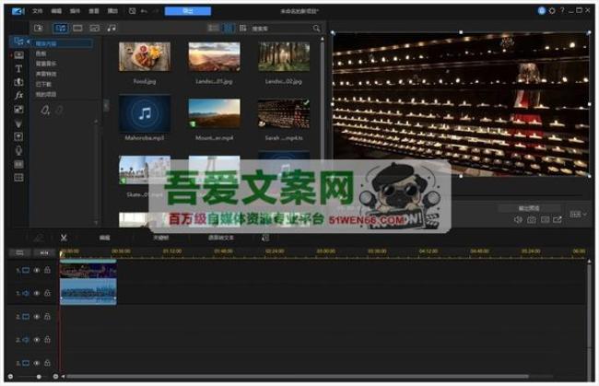This screenshot has height=386, width=599.
Task: Filter library to show audio only
Action: coord(112,28)
